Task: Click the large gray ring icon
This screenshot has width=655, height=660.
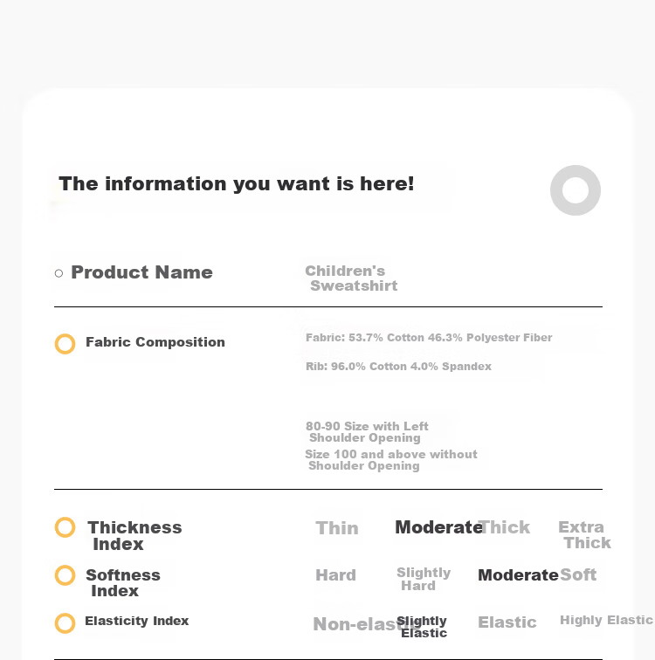Action: coord(575,190)
